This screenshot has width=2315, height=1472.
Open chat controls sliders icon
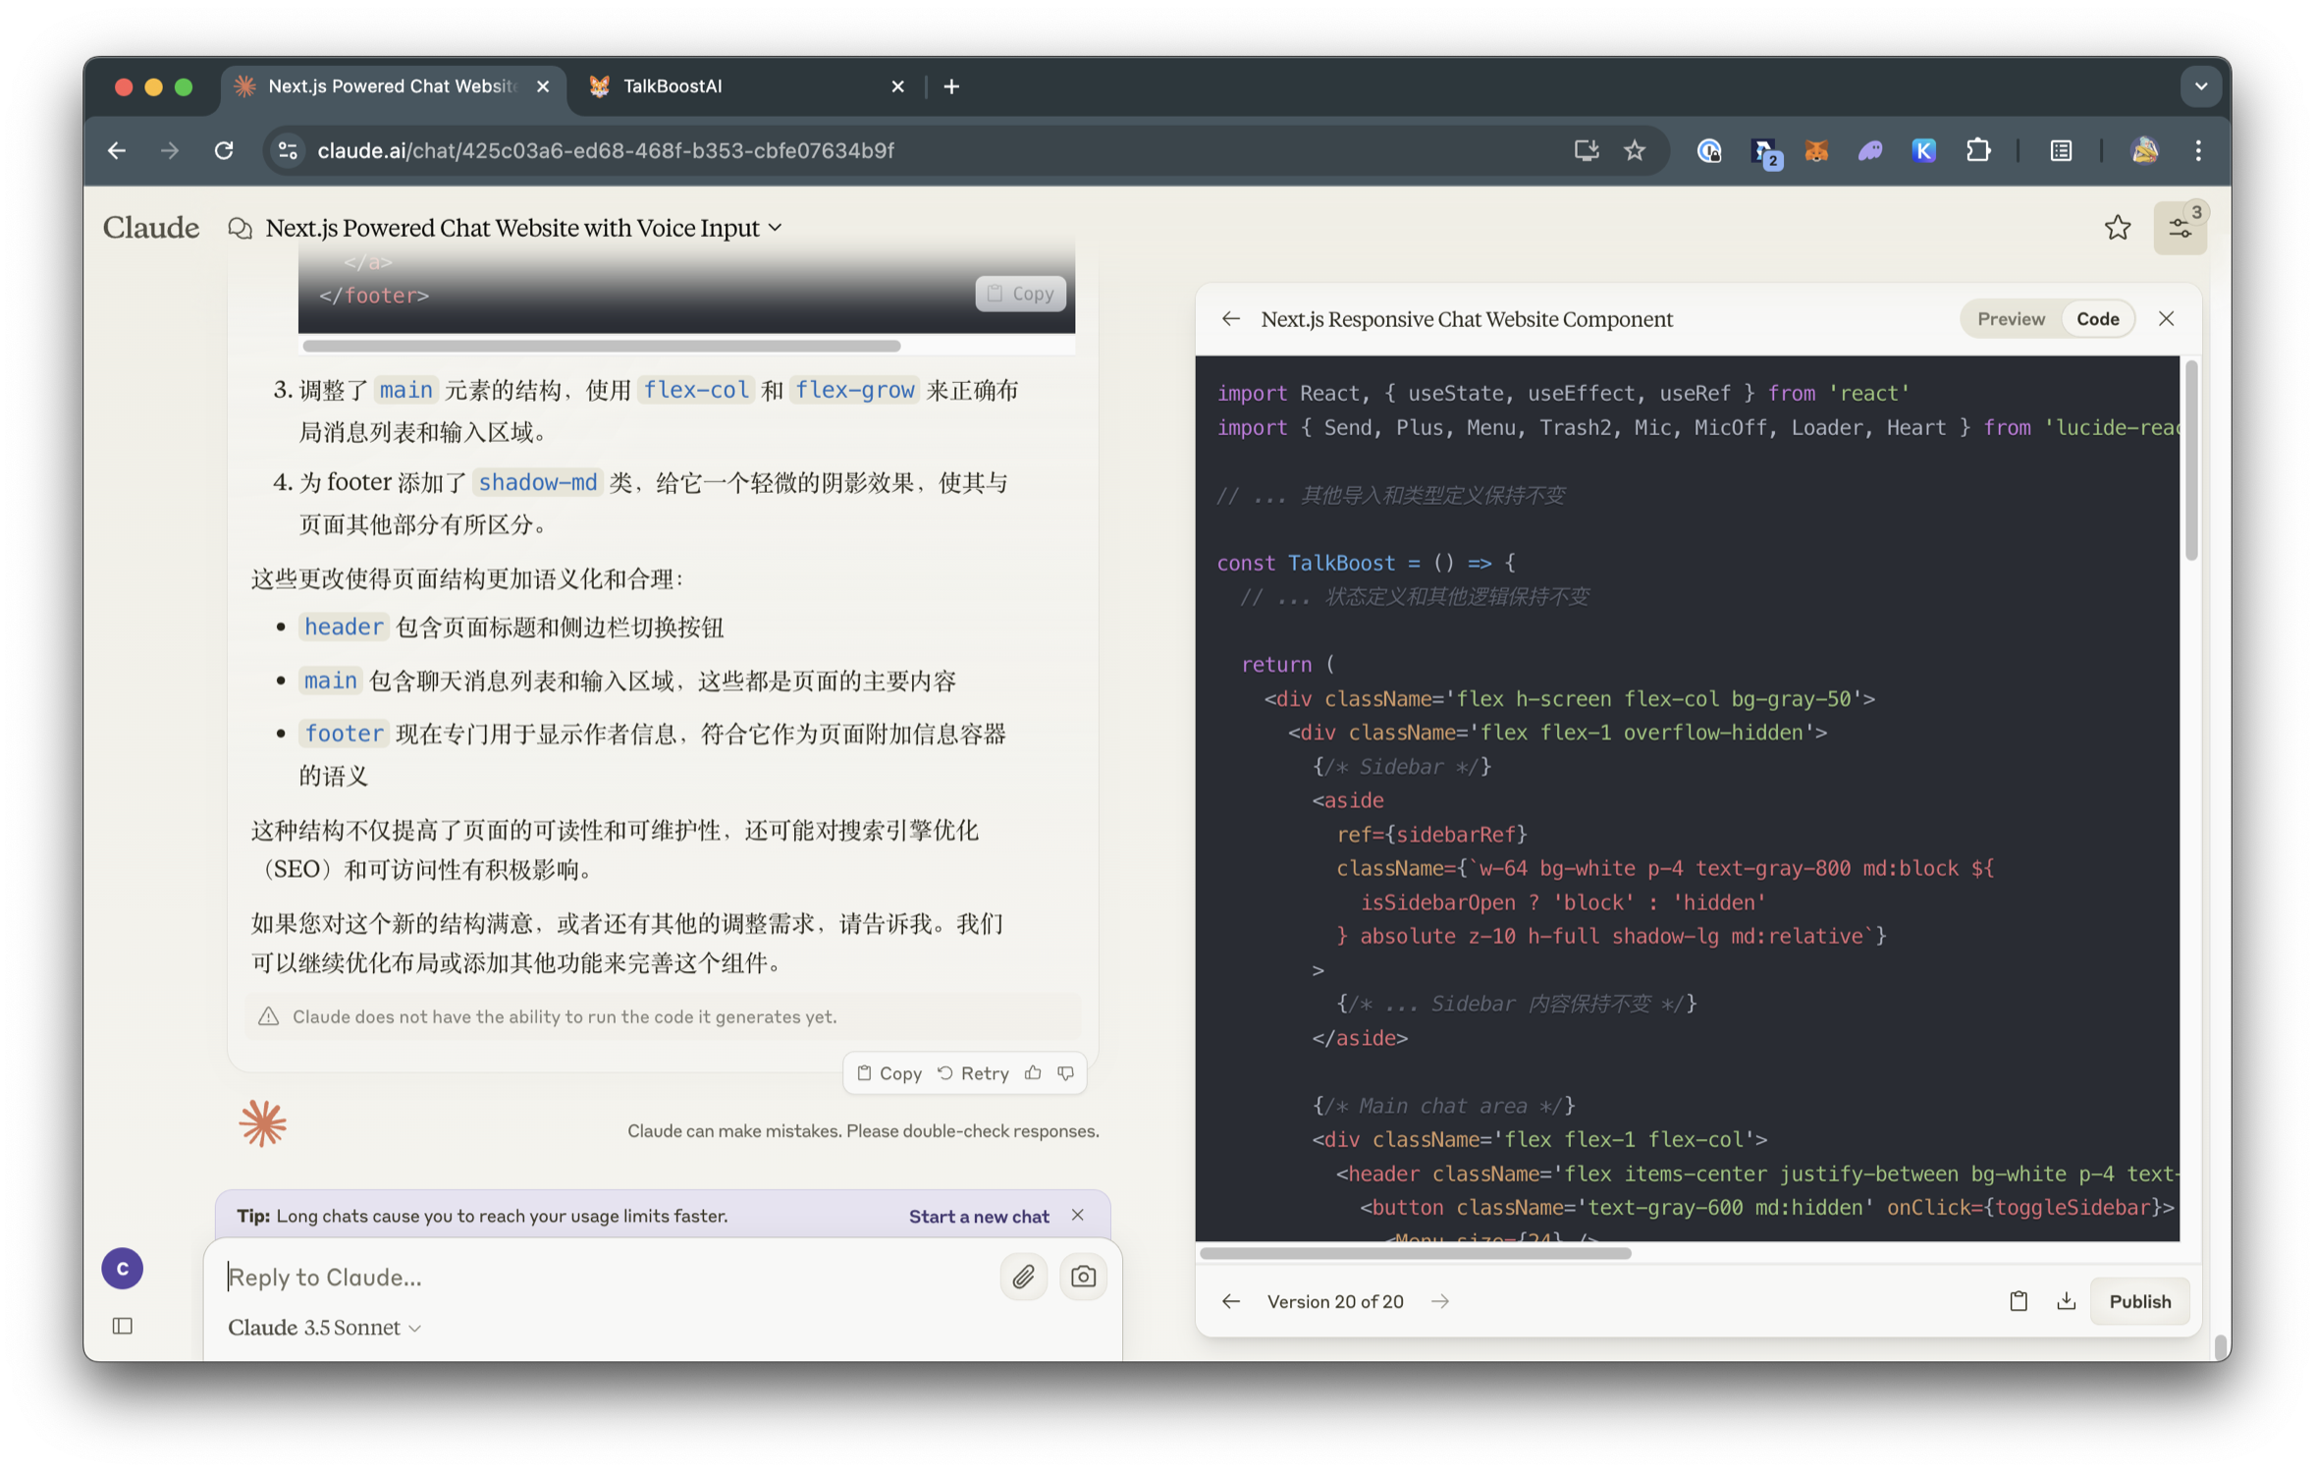[x=2180, y=228]
